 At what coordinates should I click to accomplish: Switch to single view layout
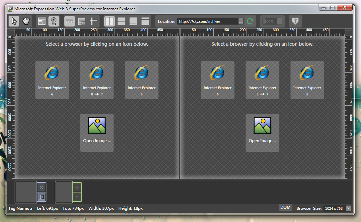[145, 21]
